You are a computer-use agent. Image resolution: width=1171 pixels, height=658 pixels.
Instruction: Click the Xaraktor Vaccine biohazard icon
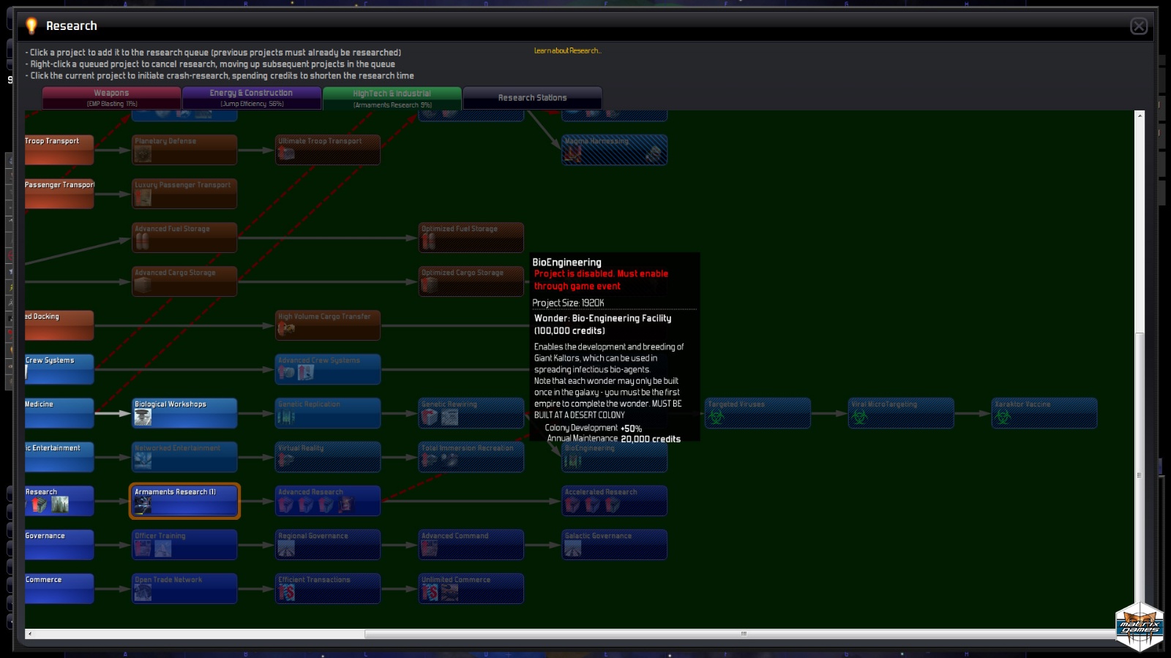(1003, 417)
